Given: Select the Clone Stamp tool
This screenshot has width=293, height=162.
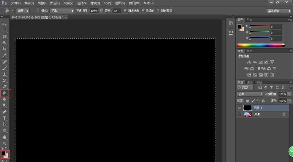Looking at the screenshot, I should pos(4,74).
